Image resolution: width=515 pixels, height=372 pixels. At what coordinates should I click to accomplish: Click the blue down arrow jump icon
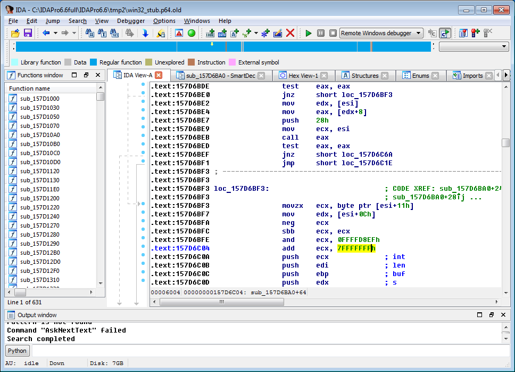145,33
